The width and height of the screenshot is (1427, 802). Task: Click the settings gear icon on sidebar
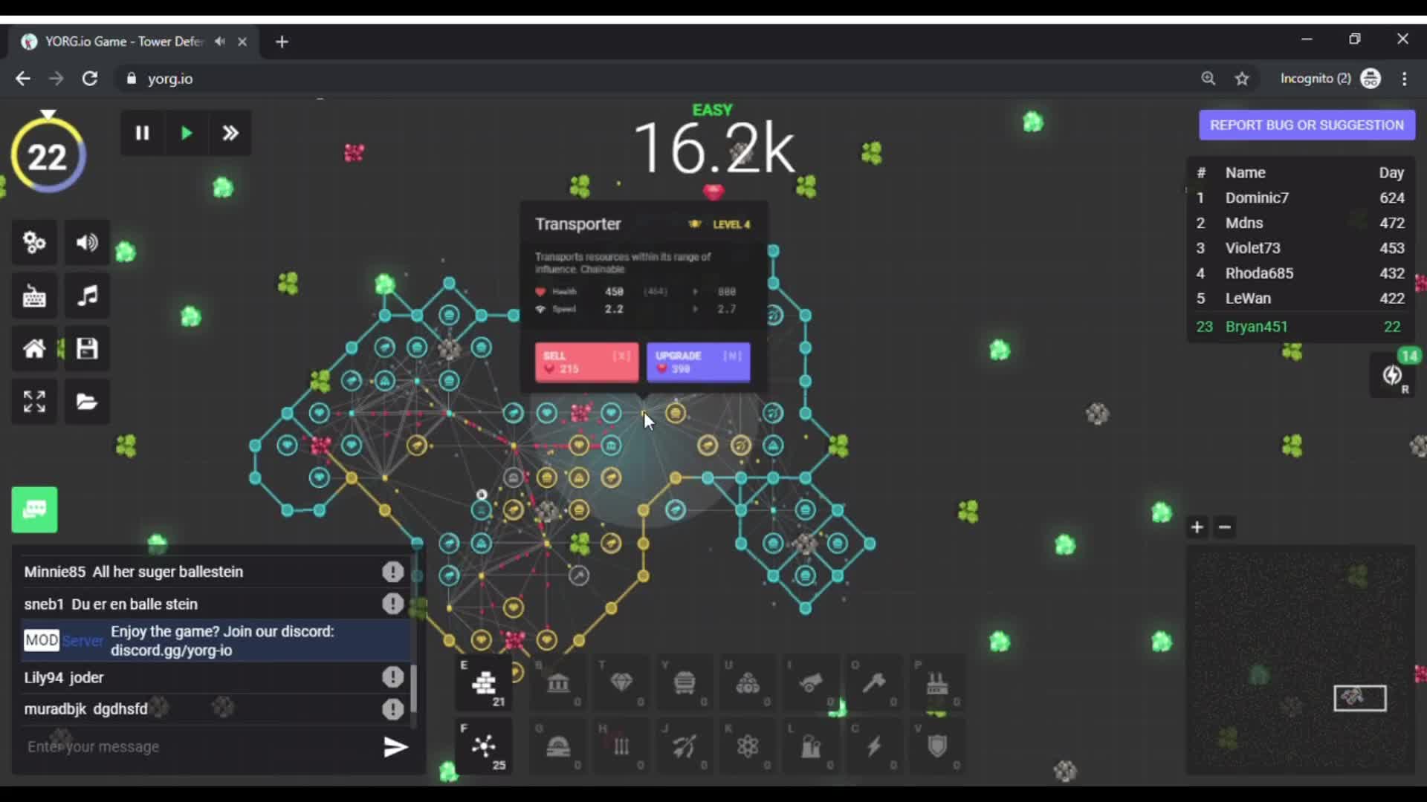pos(34,243)
